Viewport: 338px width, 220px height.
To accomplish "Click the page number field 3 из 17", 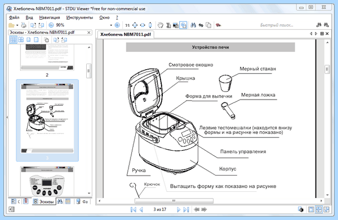I will 160,209.
